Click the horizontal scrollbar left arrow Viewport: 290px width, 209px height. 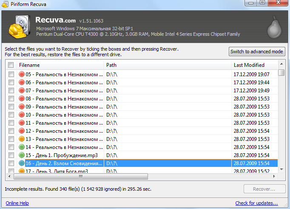[10, 176]
